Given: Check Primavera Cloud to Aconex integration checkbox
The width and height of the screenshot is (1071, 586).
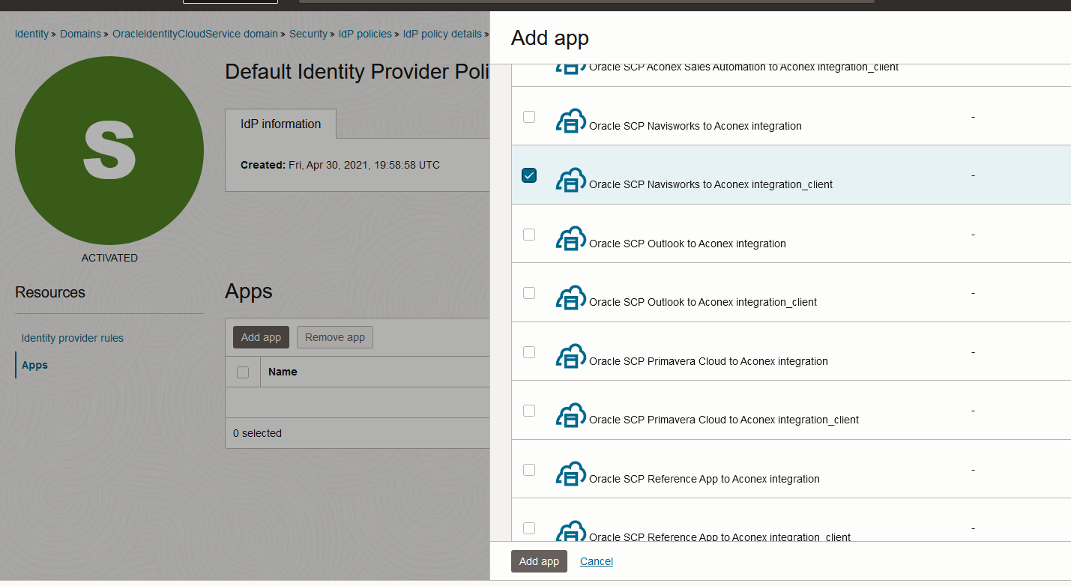Looking at the screenshot, I should coord(529,352).
